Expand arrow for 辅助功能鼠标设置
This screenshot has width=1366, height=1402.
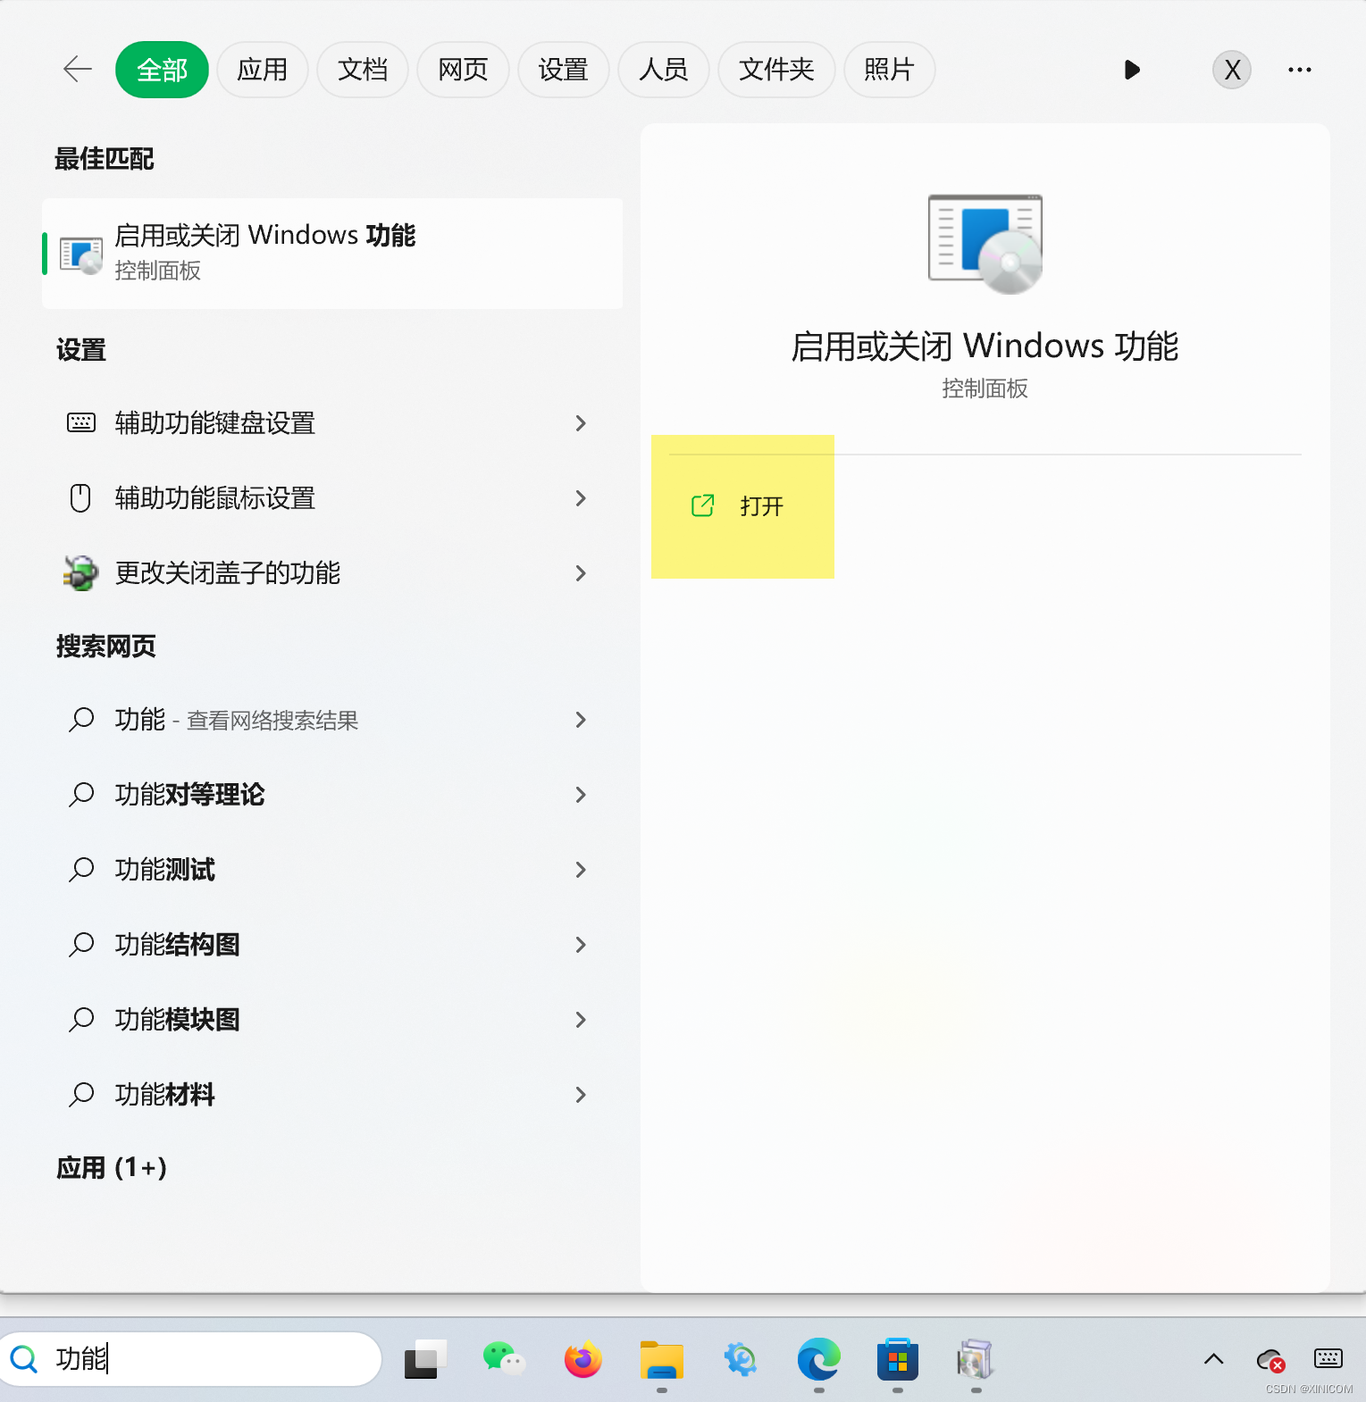pos(581,498)
